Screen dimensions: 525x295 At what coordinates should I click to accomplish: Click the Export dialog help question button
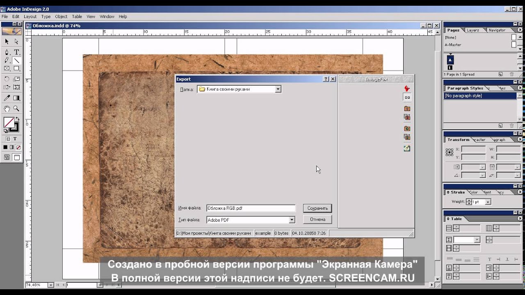(326, 79)
